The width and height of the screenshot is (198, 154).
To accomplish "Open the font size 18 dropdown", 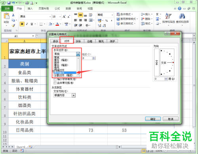I will pos(60,17).
